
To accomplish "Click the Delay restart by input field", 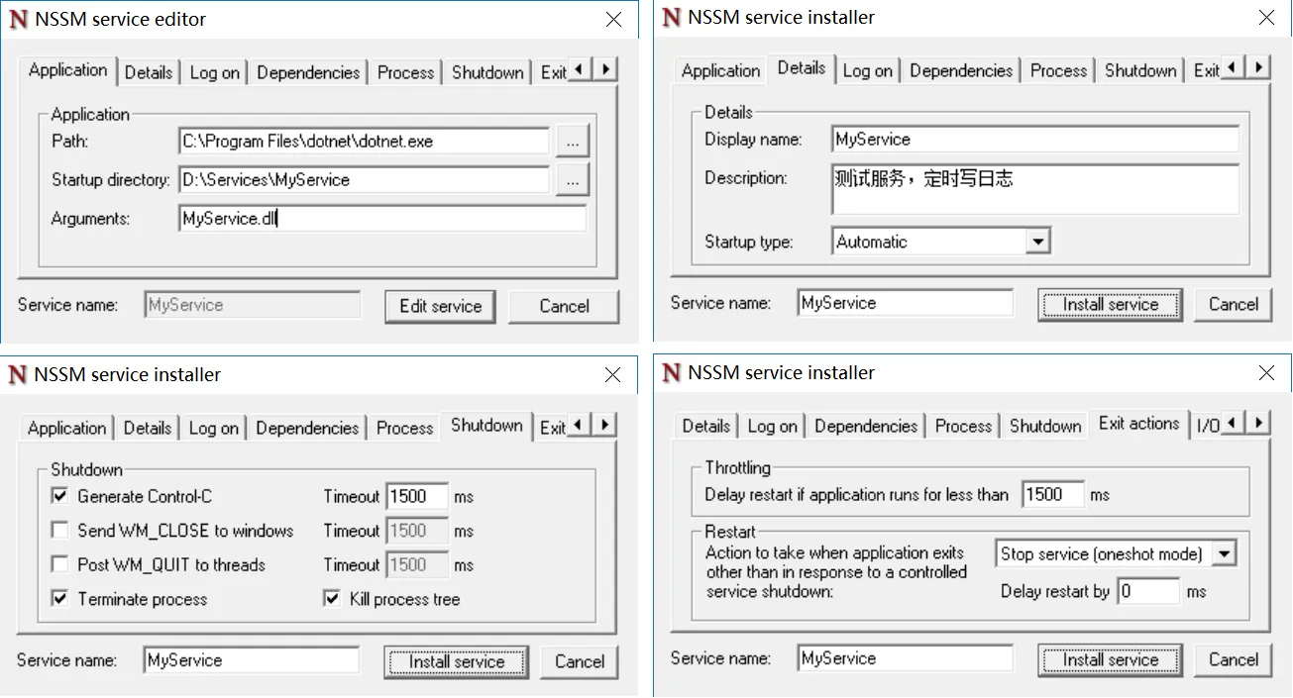I will point(1148,592).
